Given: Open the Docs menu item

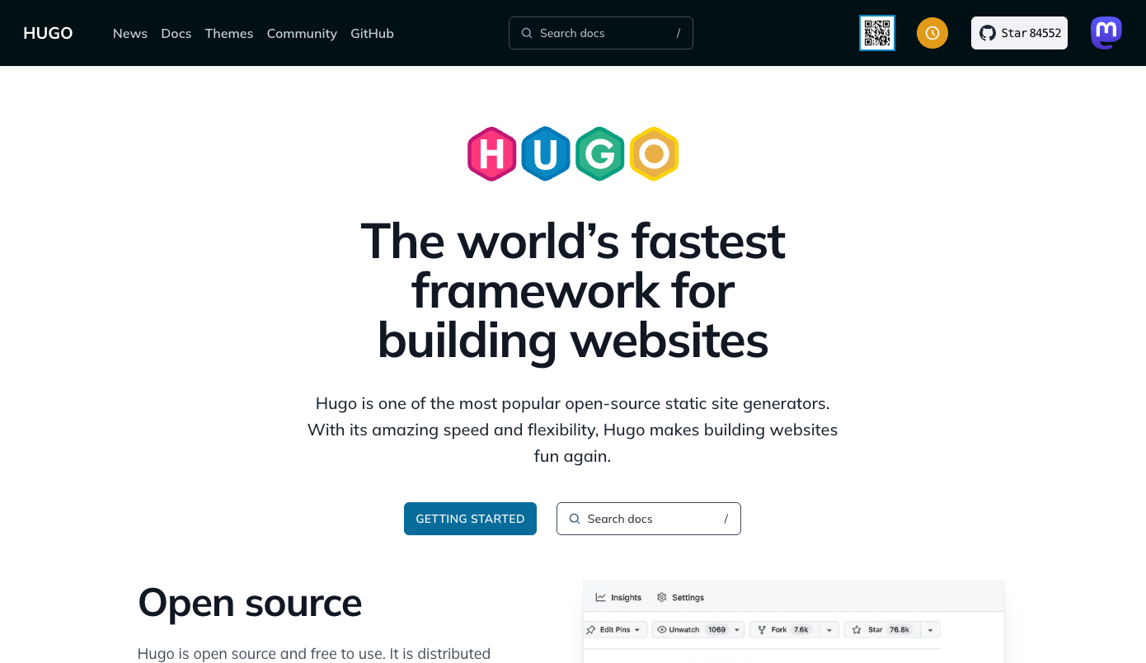Looking at the screenshot, I should click(x=176, y=33).
